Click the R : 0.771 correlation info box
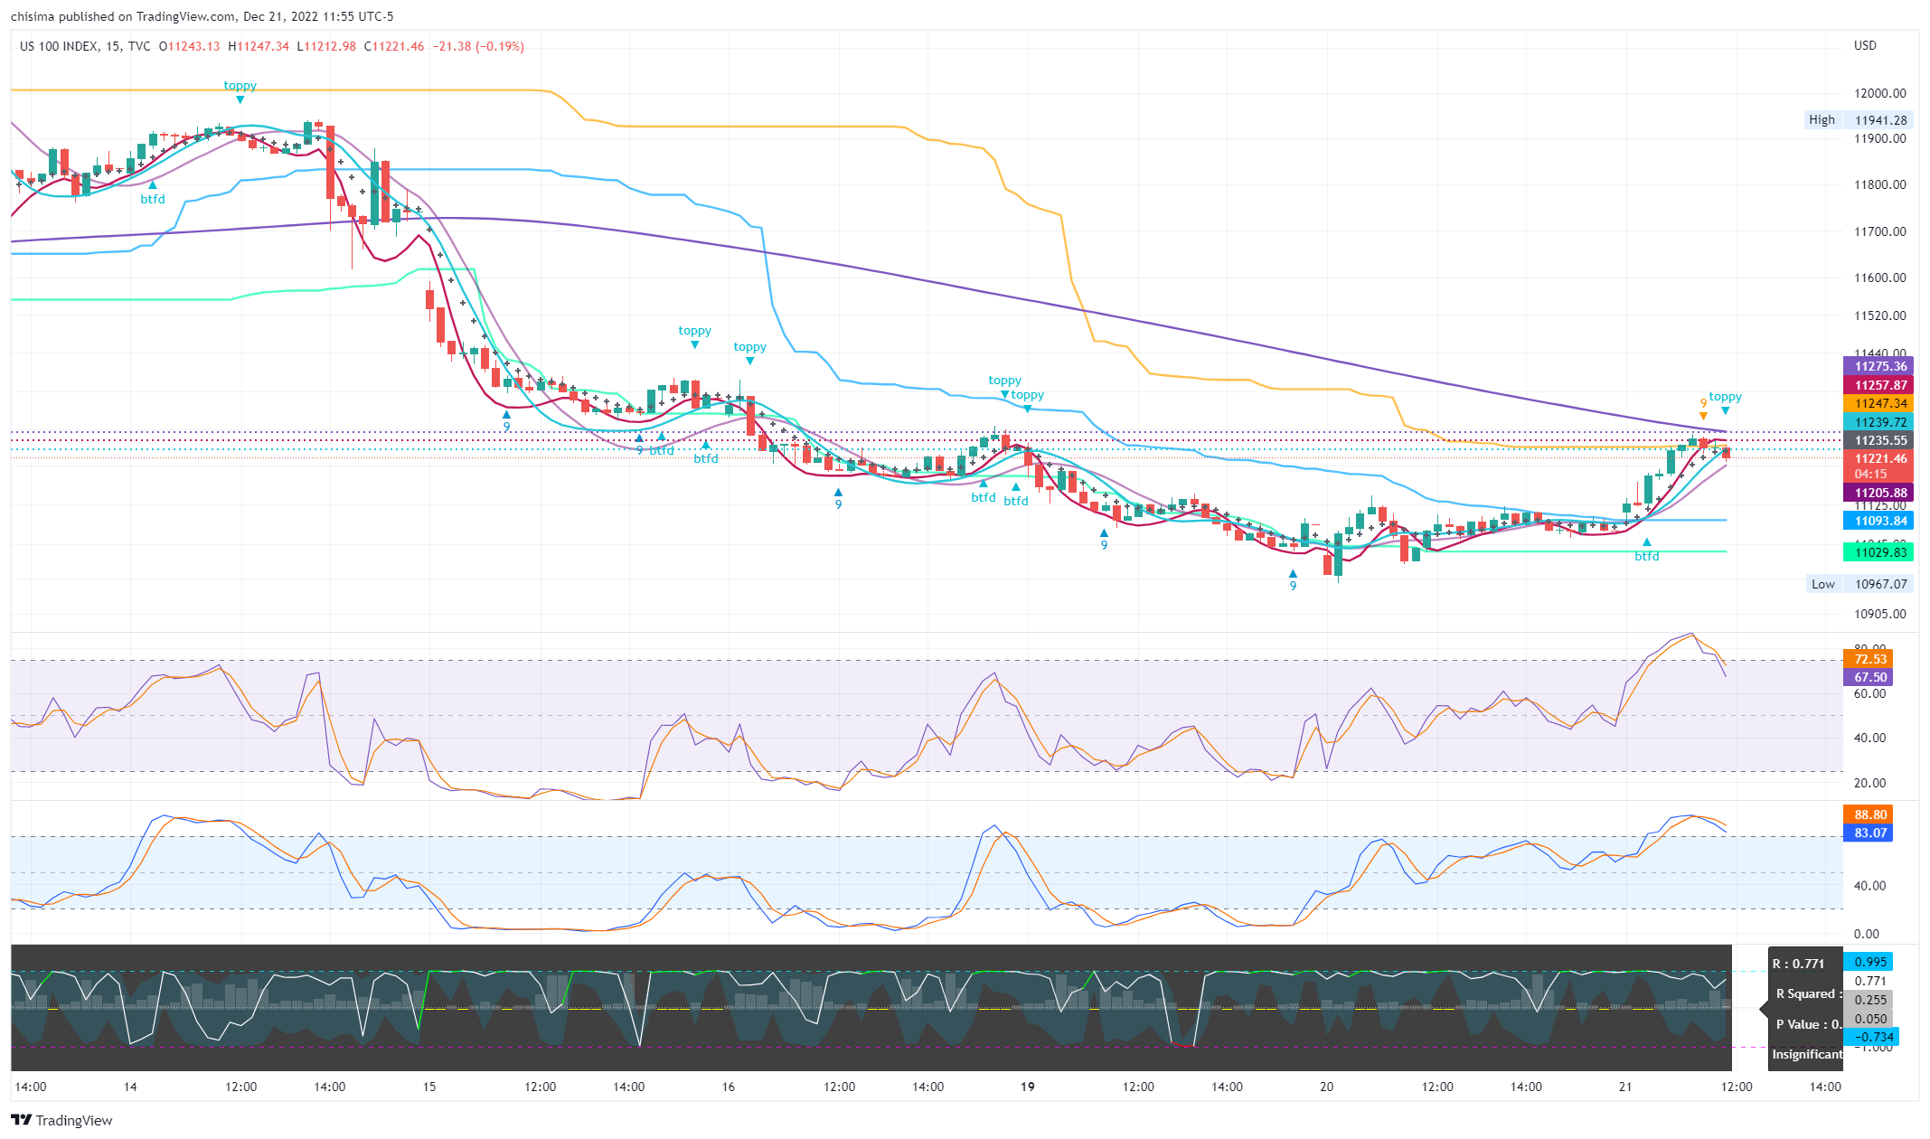 point(1798,964)
